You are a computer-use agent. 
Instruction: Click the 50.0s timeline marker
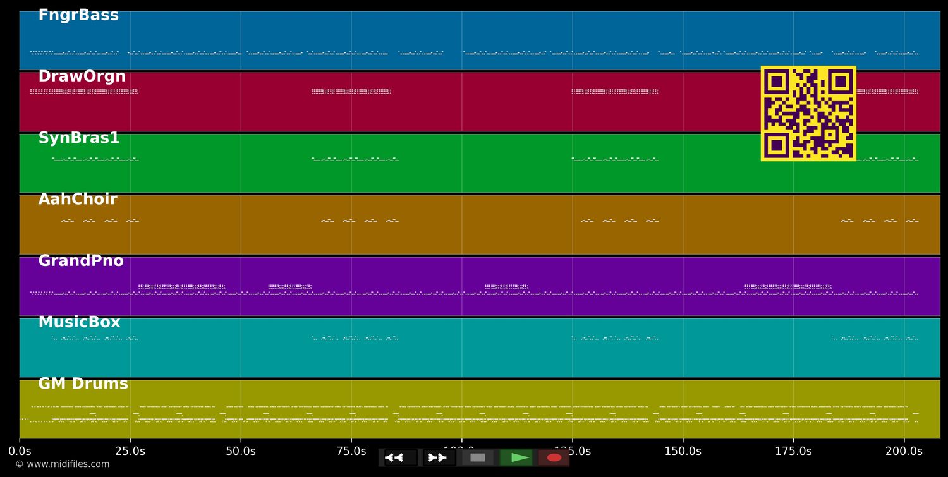241,451
